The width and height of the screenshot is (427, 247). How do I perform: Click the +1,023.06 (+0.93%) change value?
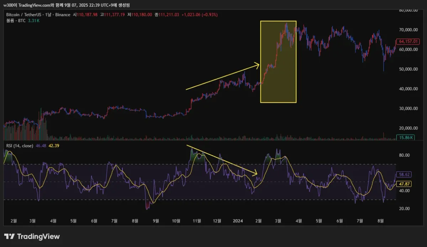click(199, 15)
